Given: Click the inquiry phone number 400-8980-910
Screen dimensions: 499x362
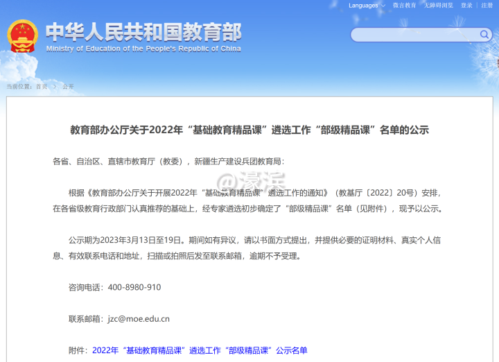Looking at the screenshot, I should (x=134, y=287).
